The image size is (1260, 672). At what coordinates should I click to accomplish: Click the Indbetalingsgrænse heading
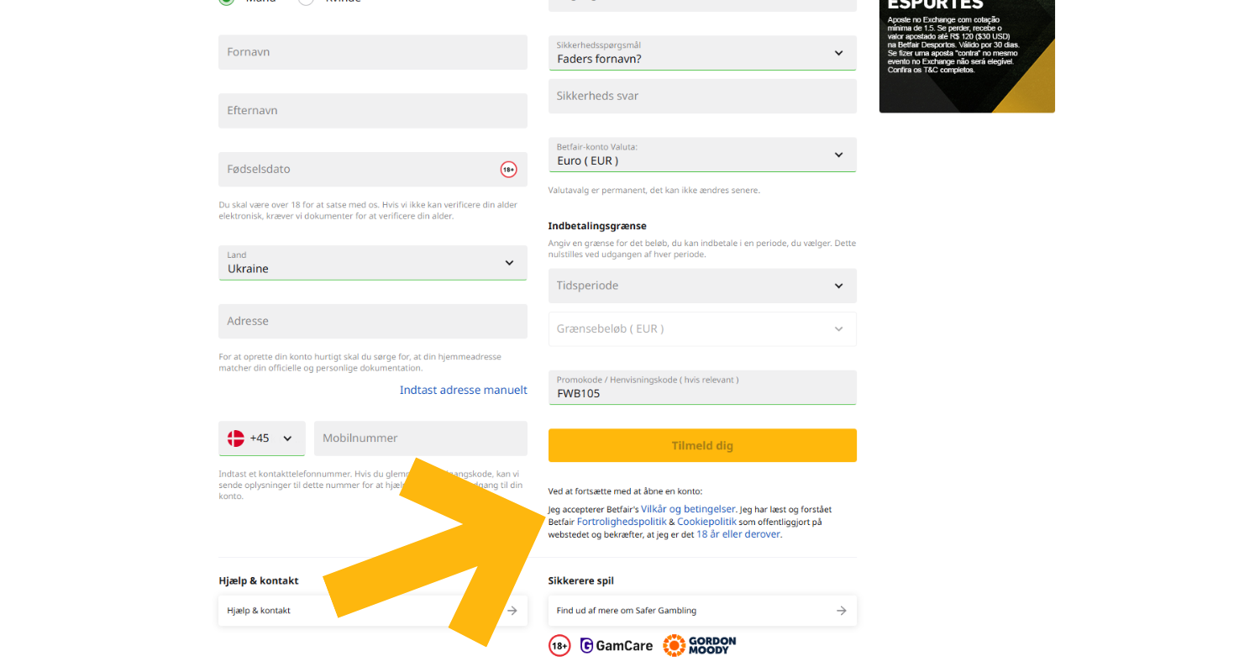coord(597,226)
